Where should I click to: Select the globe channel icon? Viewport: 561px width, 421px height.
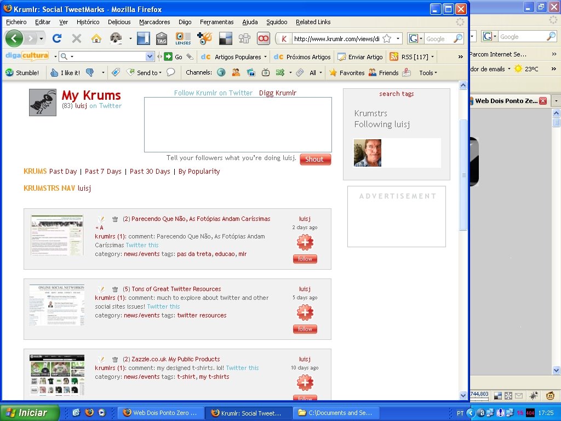click(221, 73)
